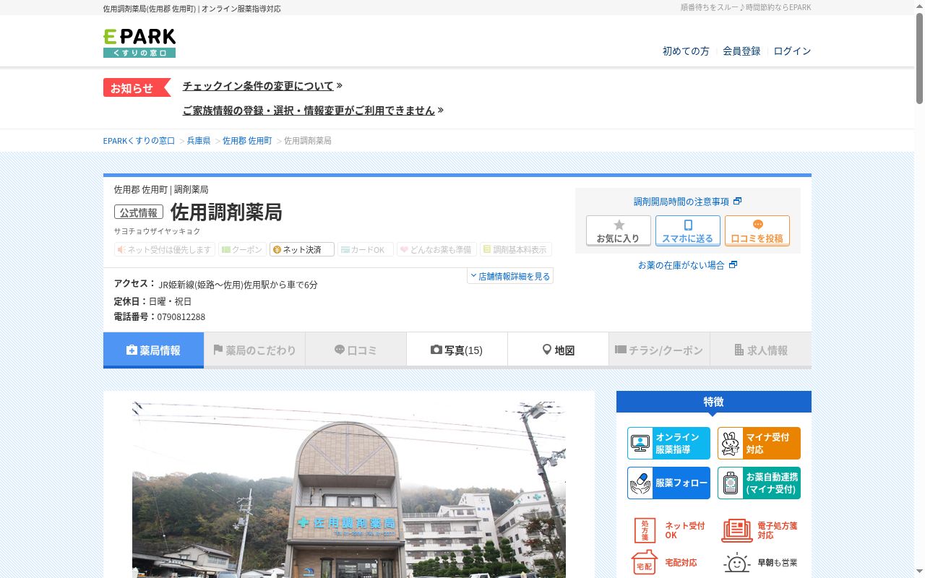Expand 店舗情報詳細を見る
Viewport: 925px width, 578px height.
click(x=510, y=276)
